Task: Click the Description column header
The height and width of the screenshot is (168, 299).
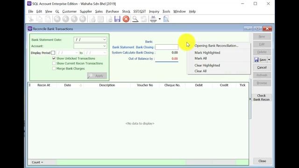Action: [x=107, y=85]
